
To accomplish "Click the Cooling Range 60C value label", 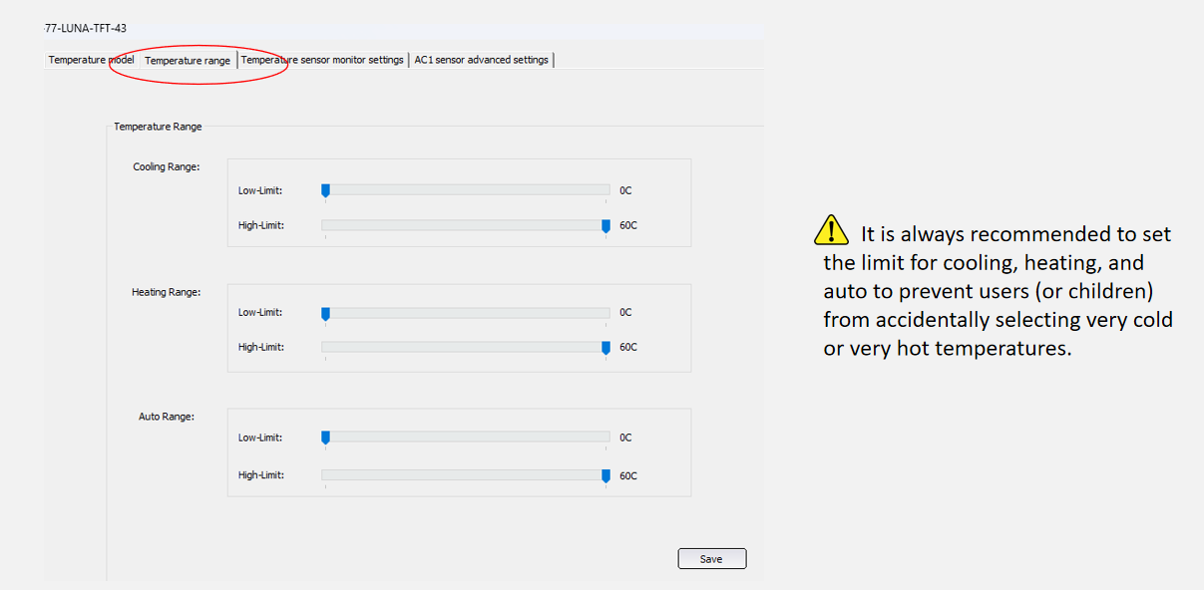I will (x=628, y=225).
